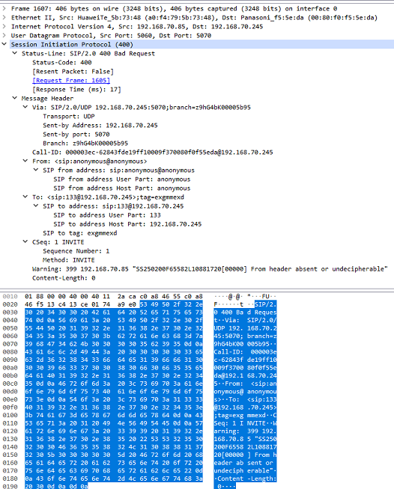394x489 pixels.
Task: Collapse the Message Header node
Action: [15, 98]
